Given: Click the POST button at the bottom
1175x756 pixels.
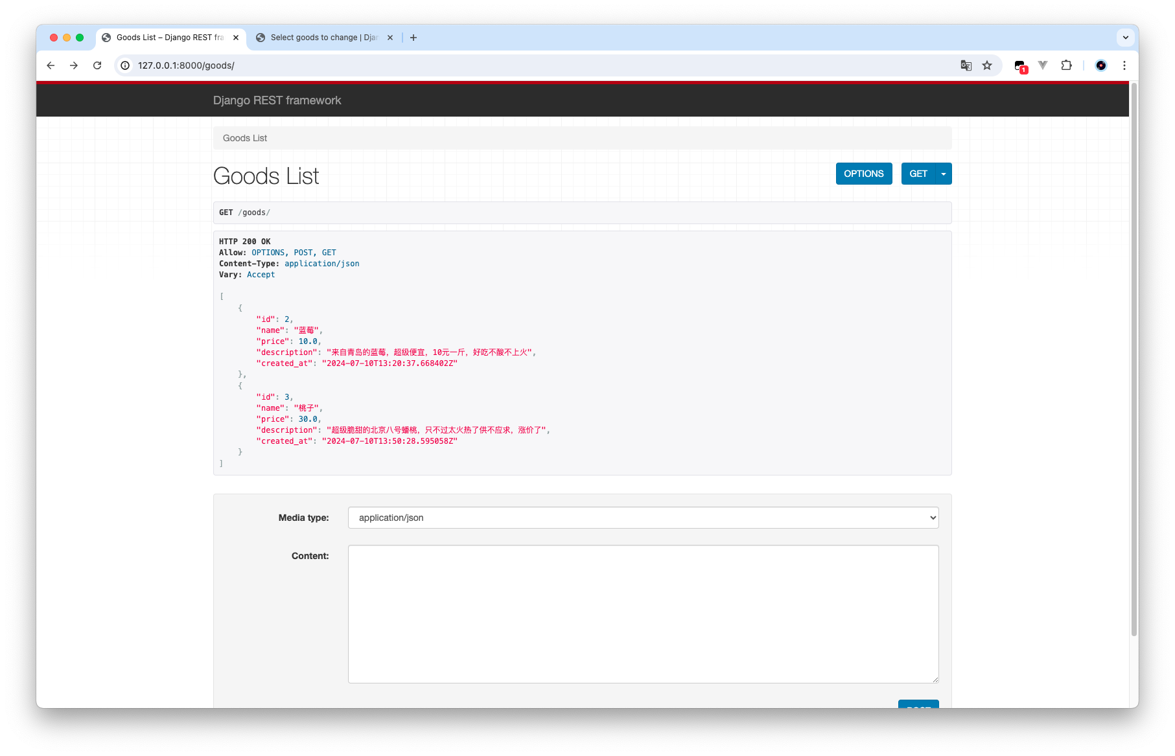Looking at the screenshot, I should pyautogui.click(x=918, y=704).
